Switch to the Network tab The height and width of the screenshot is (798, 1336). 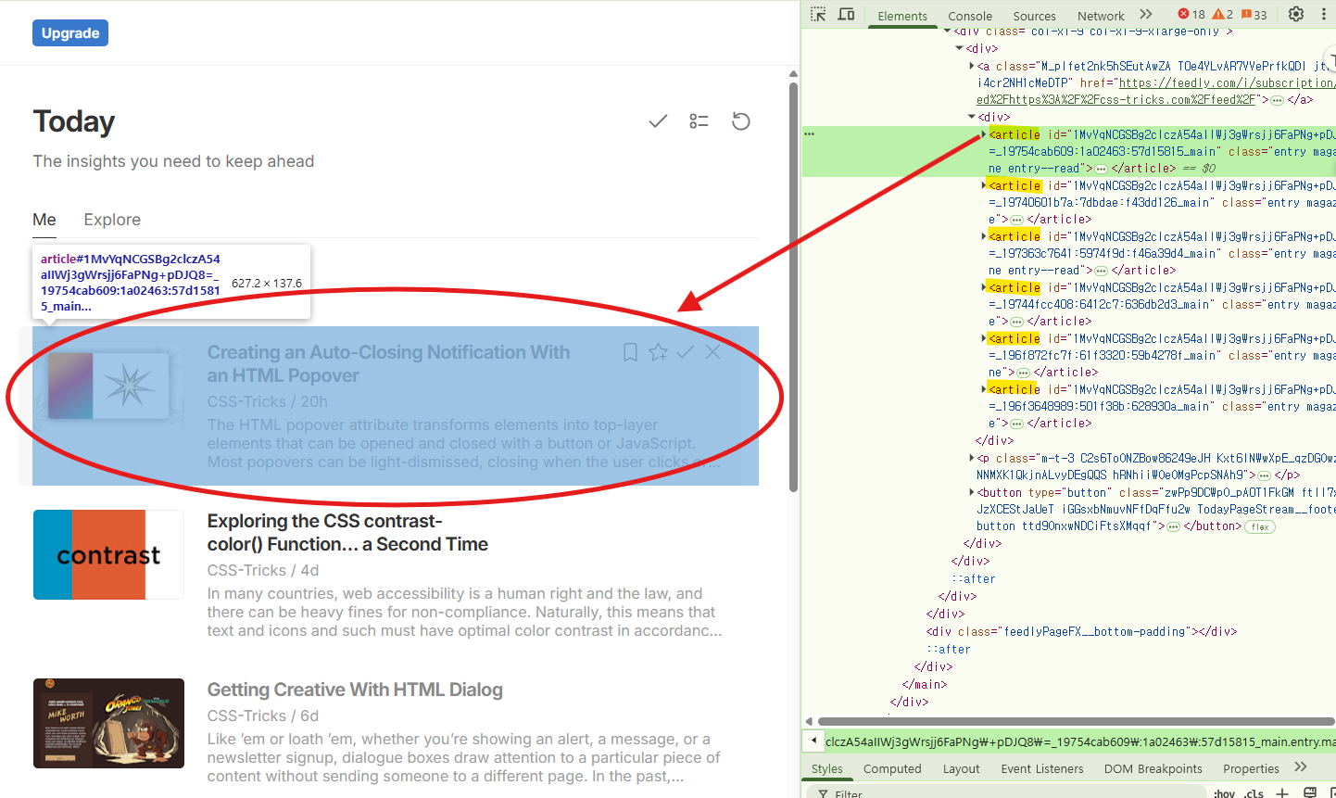point(1101,16)
